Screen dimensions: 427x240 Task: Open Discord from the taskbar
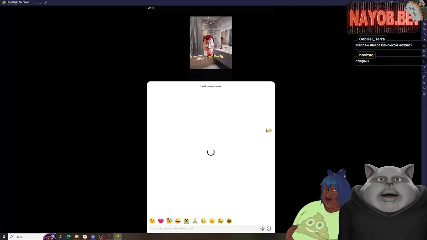(93, 237)
